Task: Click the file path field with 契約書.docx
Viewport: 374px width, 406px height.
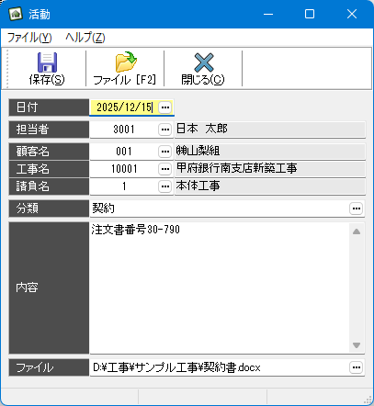Action: click(x=220, y=367)
